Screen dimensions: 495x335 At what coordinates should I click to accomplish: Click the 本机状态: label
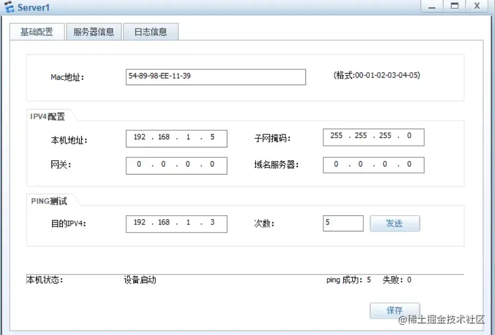(44, 280)
